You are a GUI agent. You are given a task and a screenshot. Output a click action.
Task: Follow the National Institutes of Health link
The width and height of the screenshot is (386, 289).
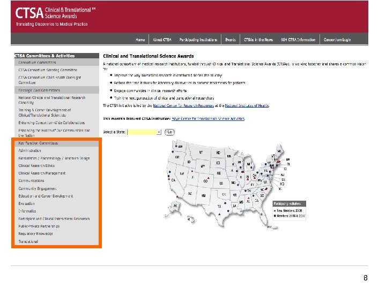point(247,105)
